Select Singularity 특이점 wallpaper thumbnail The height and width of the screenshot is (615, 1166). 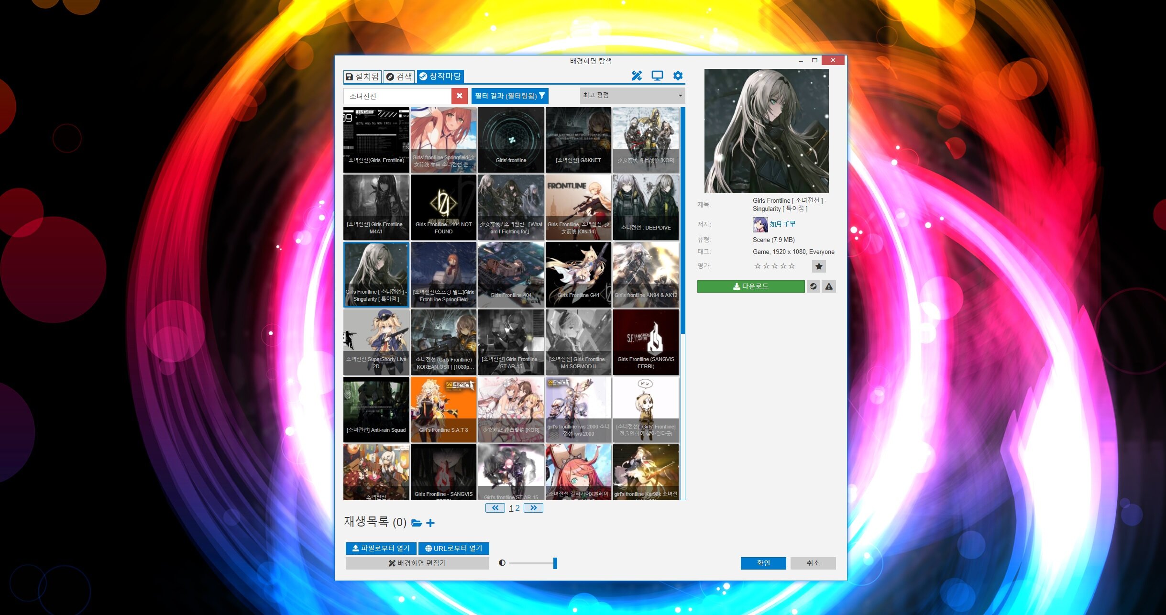376,275
